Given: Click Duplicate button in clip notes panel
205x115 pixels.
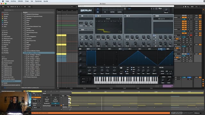Looking at the screenshot, I should (x=55, y=101).
